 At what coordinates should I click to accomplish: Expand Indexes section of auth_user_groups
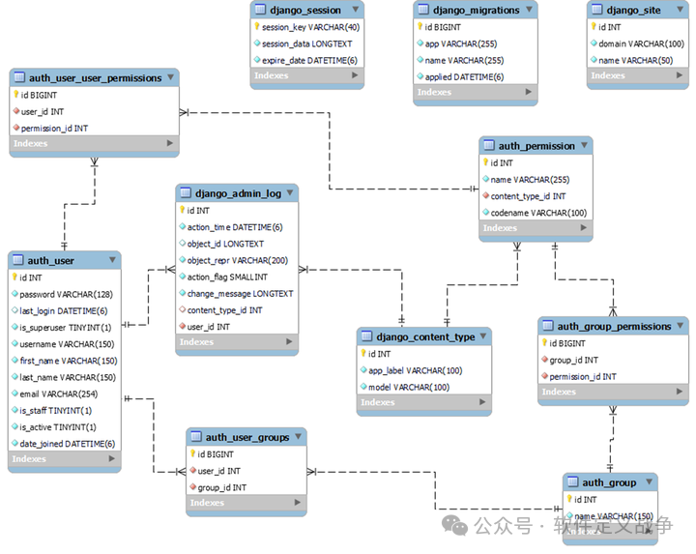(x=298, y=502)
